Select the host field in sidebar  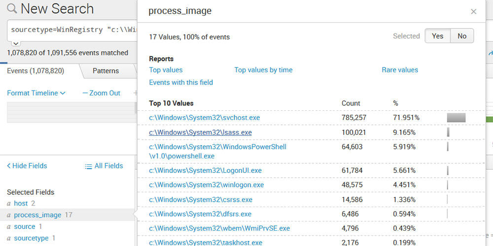[x=21, y=203]
